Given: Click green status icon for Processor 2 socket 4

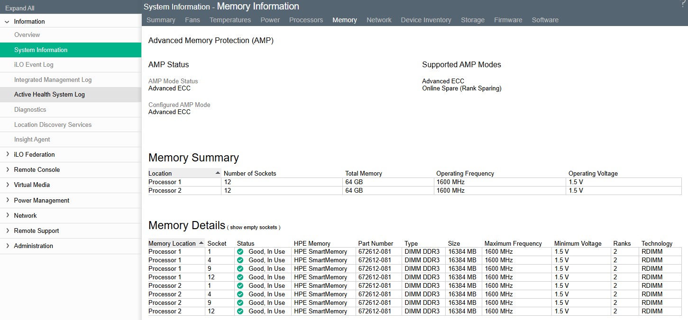Looking at the screenshot, I should 240,294.
